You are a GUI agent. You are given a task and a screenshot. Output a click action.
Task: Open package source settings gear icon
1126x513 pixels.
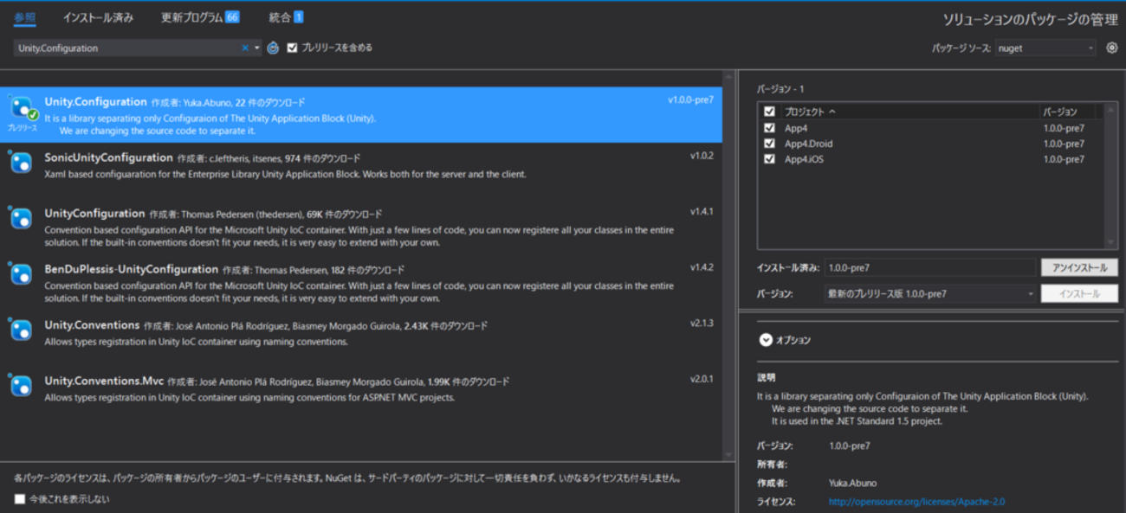tap(1112, 48)
